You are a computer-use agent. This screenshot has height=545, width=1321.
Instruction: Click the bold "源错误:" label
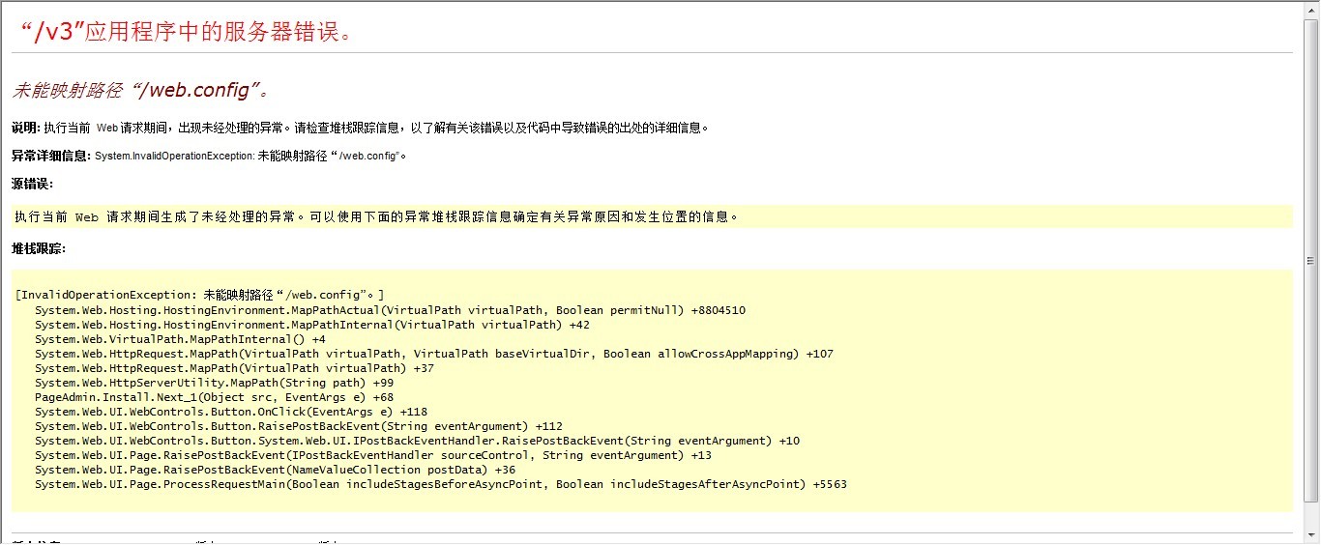32,184
